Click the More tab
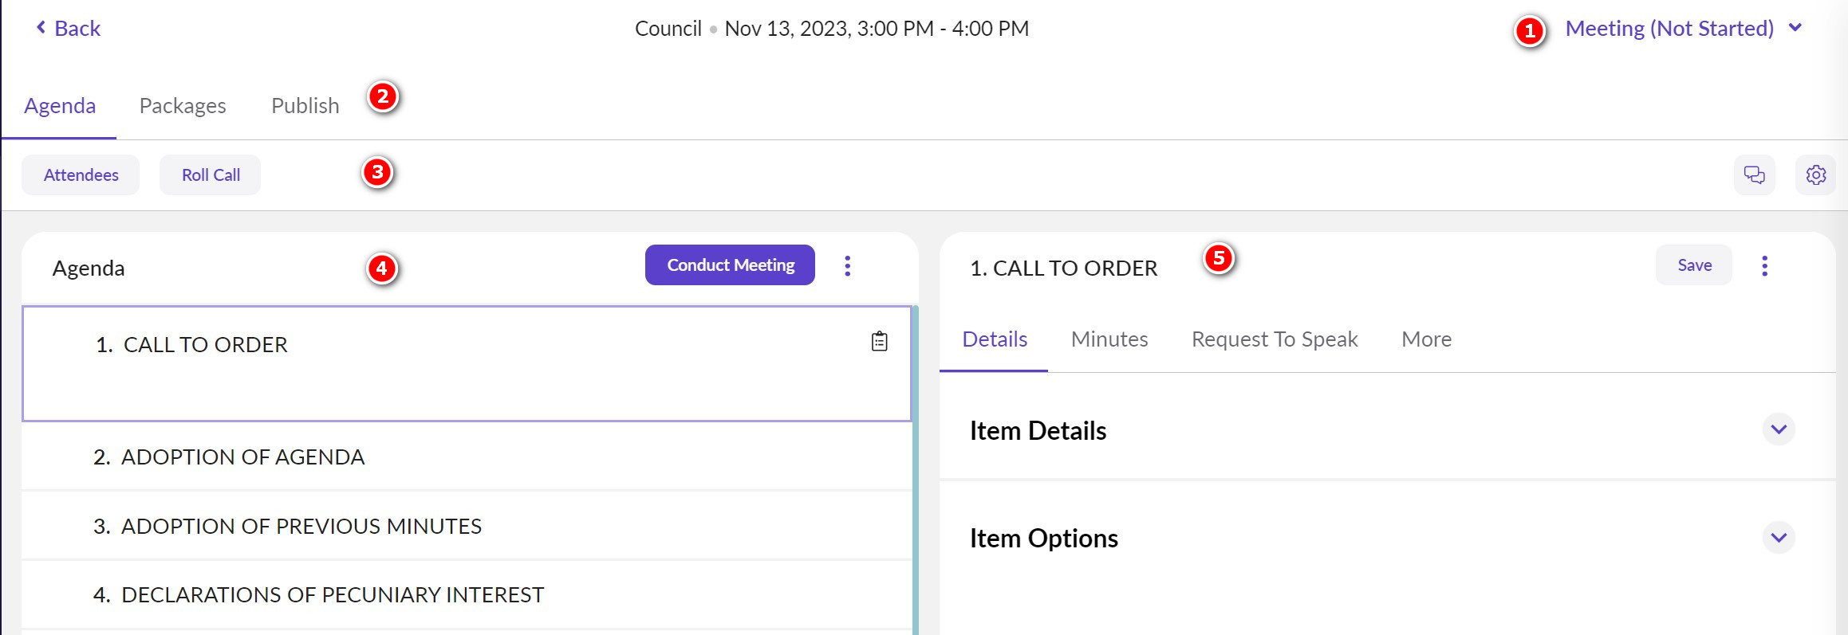This screenshot has width=1848, height=635. coord(1426,339)
